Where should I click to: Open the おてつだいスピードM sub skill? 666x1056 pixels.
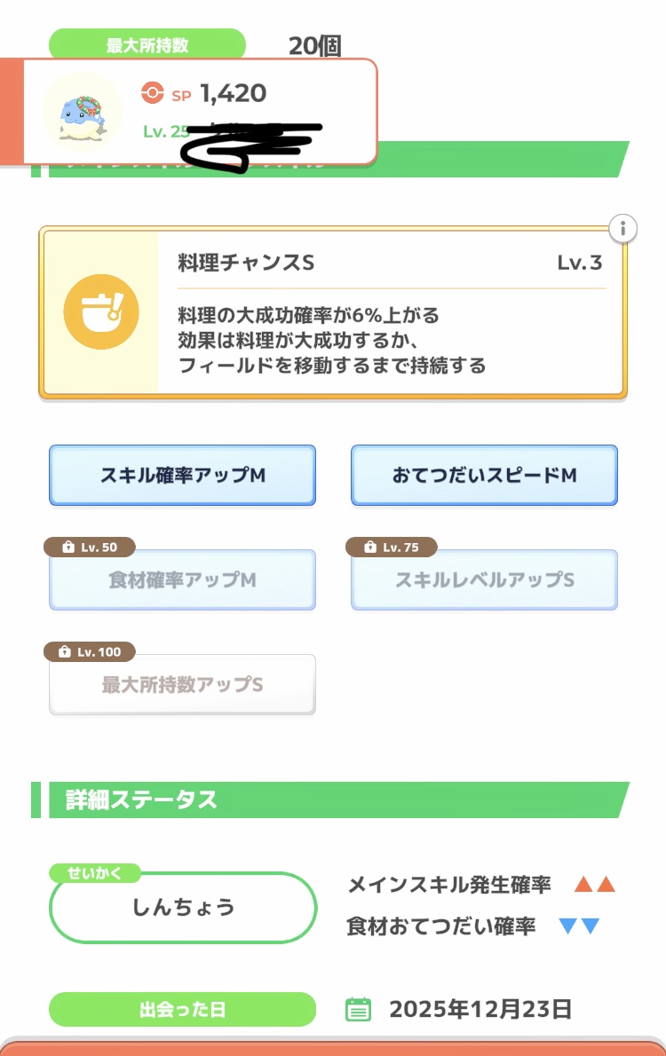(x=484, y=476)
